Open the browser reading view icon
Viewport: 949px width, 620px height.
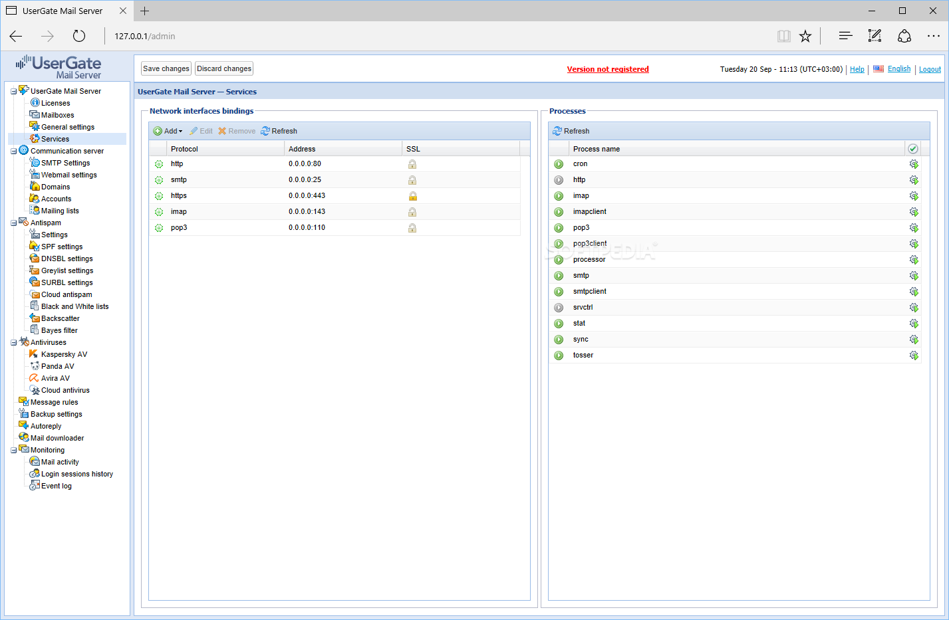(784, 36)
